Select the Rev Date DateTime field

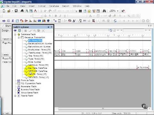pos(38,68)
